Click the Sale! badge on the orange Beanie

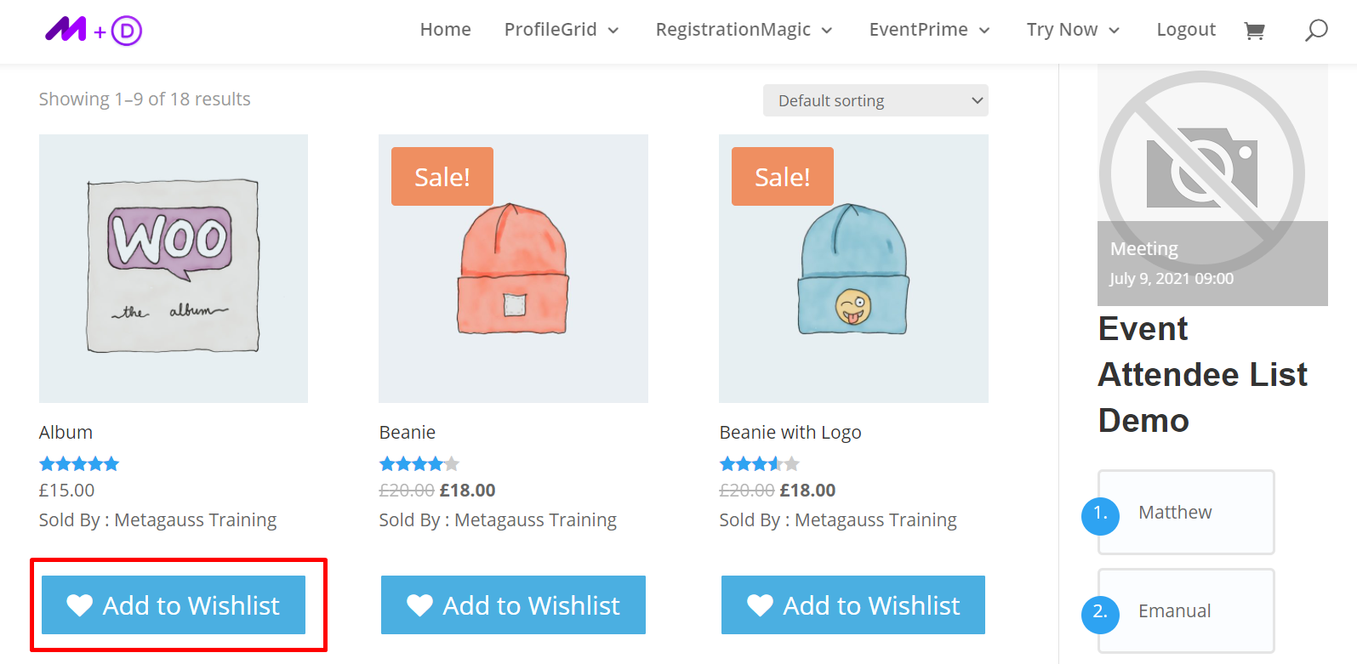(442, 177)
